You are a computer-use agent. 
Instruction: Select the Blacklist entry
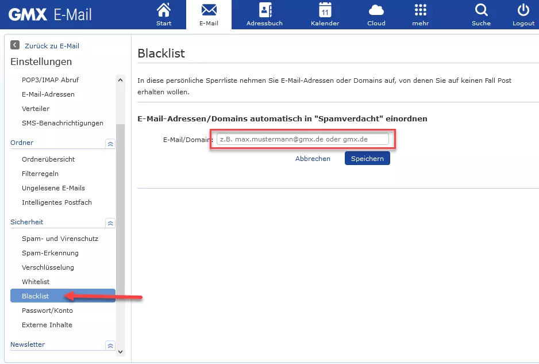coord(63,296)
